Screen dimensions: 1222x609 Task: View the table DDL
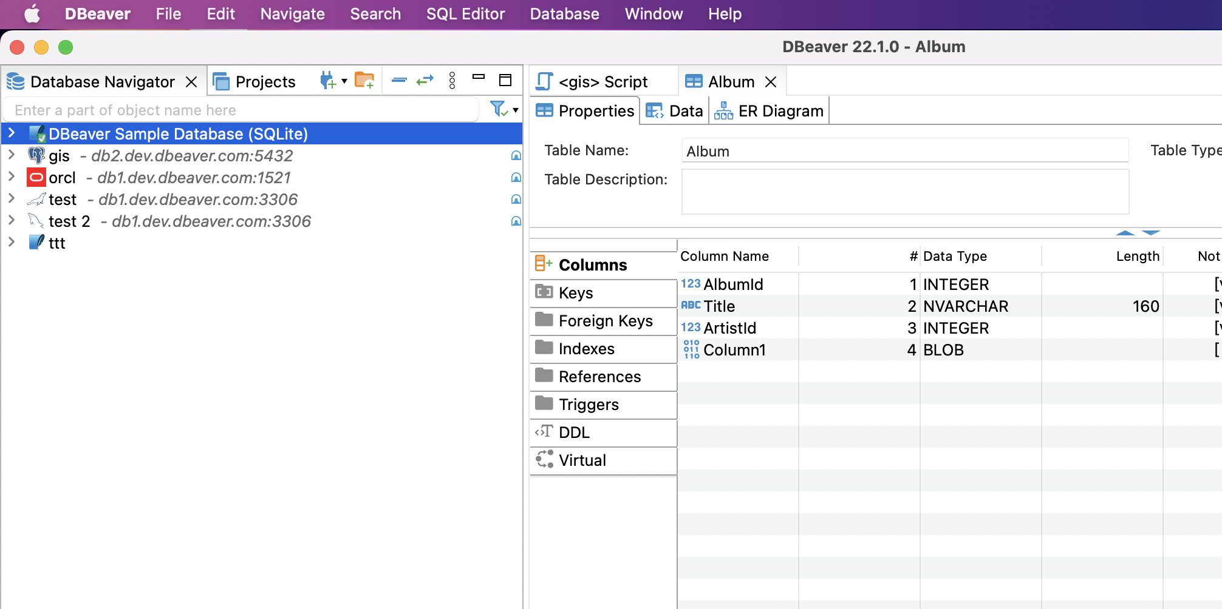(x=573, y=432)
